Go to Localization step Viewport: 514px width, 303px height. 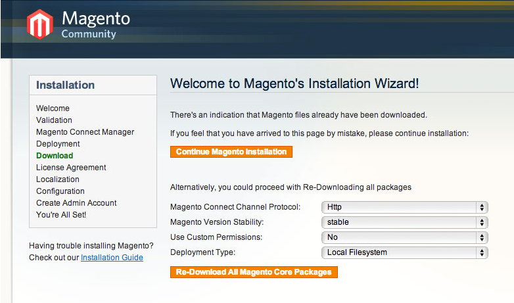tap(58, 179)
